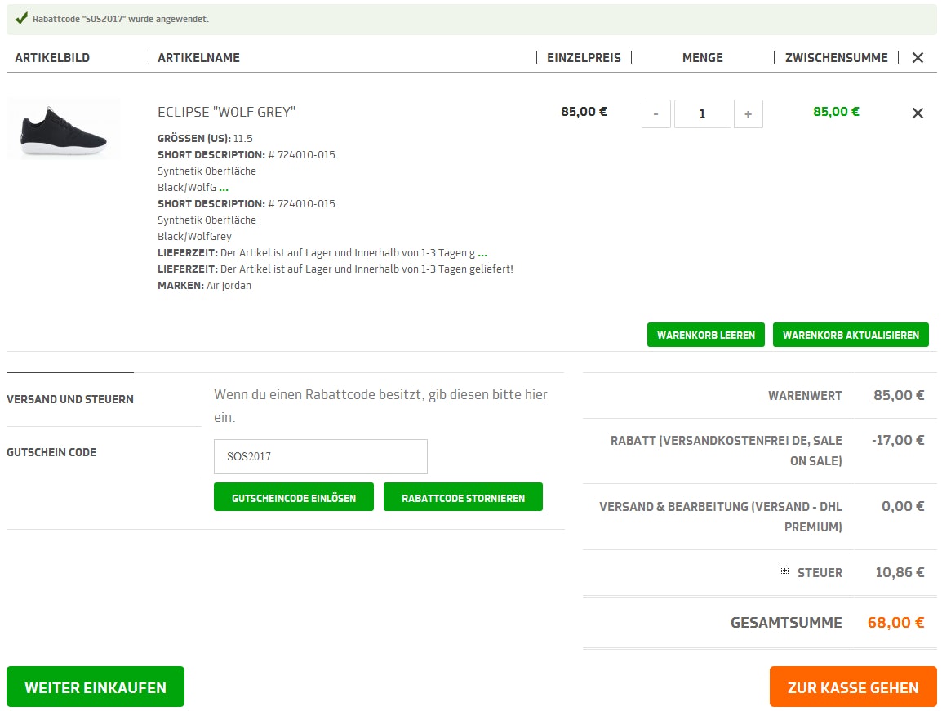Click the quantity input field
Image resolution: width=942 pixels, height=711 pixels.
[702, 114]
